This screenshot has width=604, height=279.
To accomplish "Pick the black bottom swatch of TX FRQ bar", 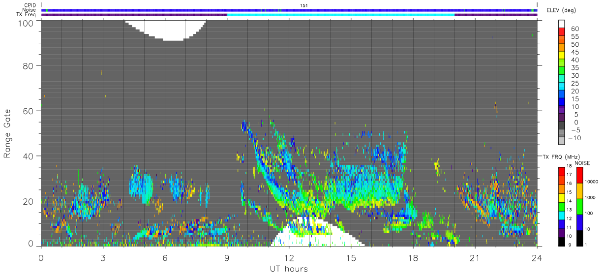I will [x=562, y=241].
